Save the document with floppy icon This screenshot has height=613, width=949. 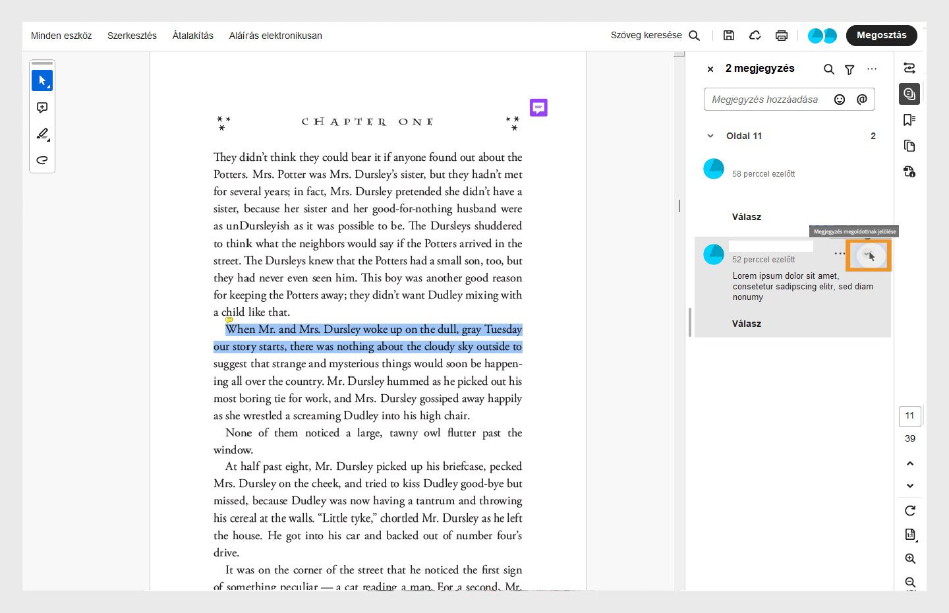(729, 36)
